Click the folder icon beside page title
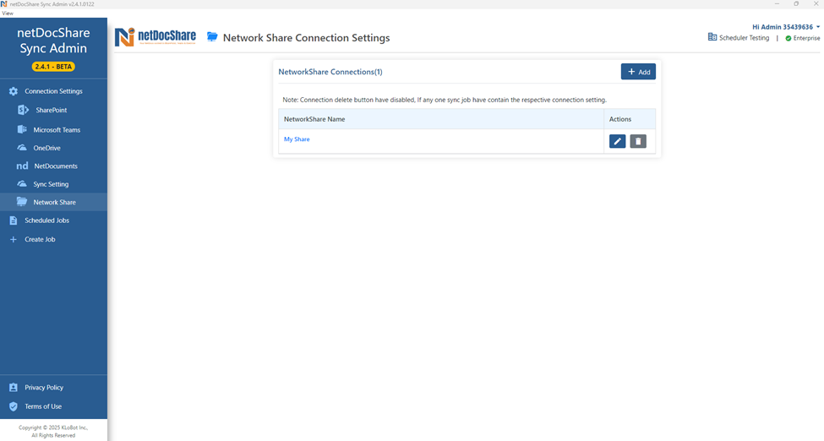Image resolution: width=824 pixels, height=441 pixels. coord(212,37)
